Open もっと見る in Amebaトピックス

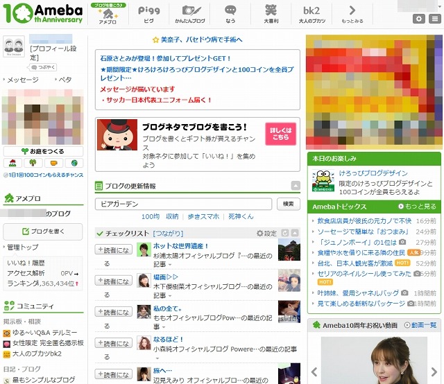418,207
